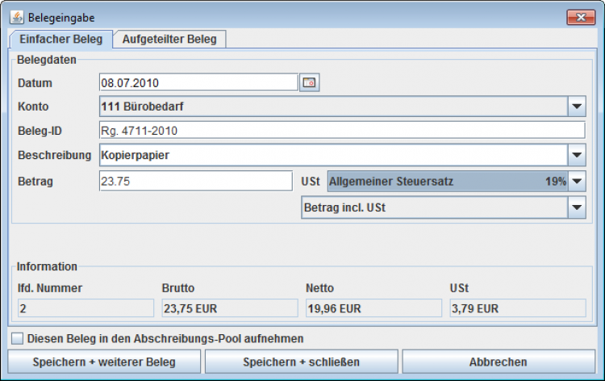Focus the Beleg-ID text field
605x381 pixels.
coord(341,131)
